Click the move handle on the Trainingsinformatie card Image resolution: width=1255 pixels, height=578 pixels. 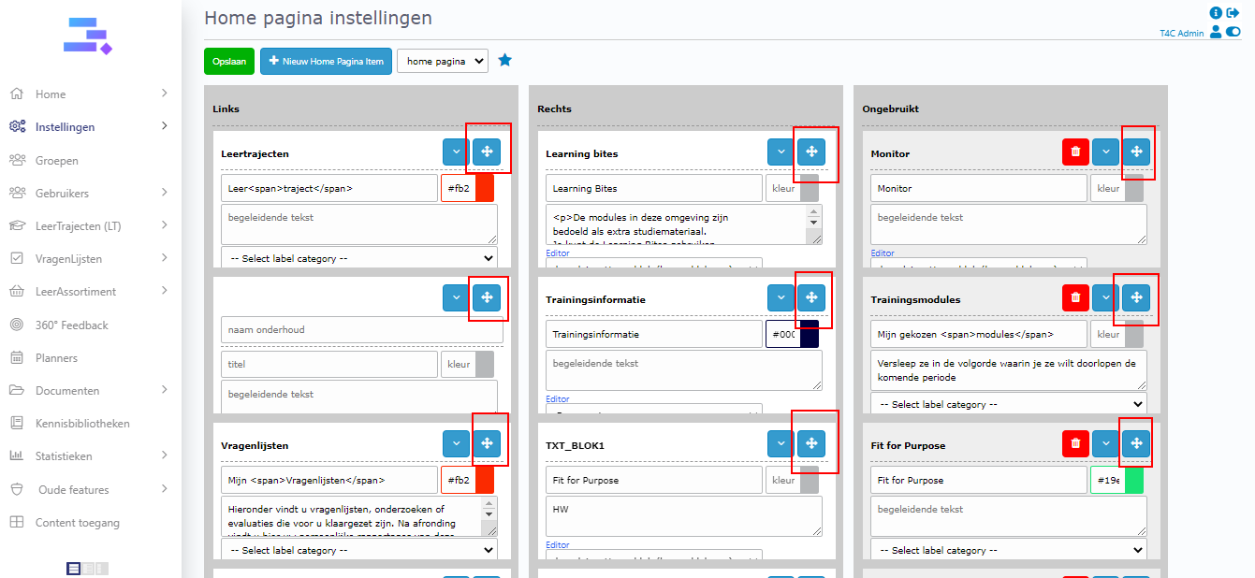(811, 297)
